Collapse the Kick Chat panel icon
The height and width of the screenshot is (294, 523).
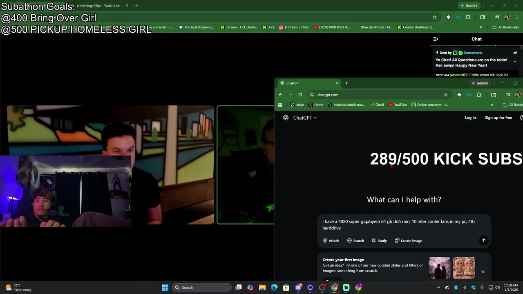pyautogui.click(x=436, y=39)
